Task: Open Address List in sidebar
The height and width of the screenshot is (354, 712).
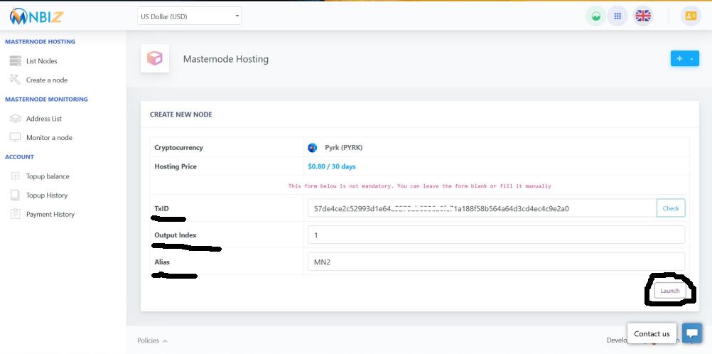Action: pyautogui.click(x=44, y=119)
